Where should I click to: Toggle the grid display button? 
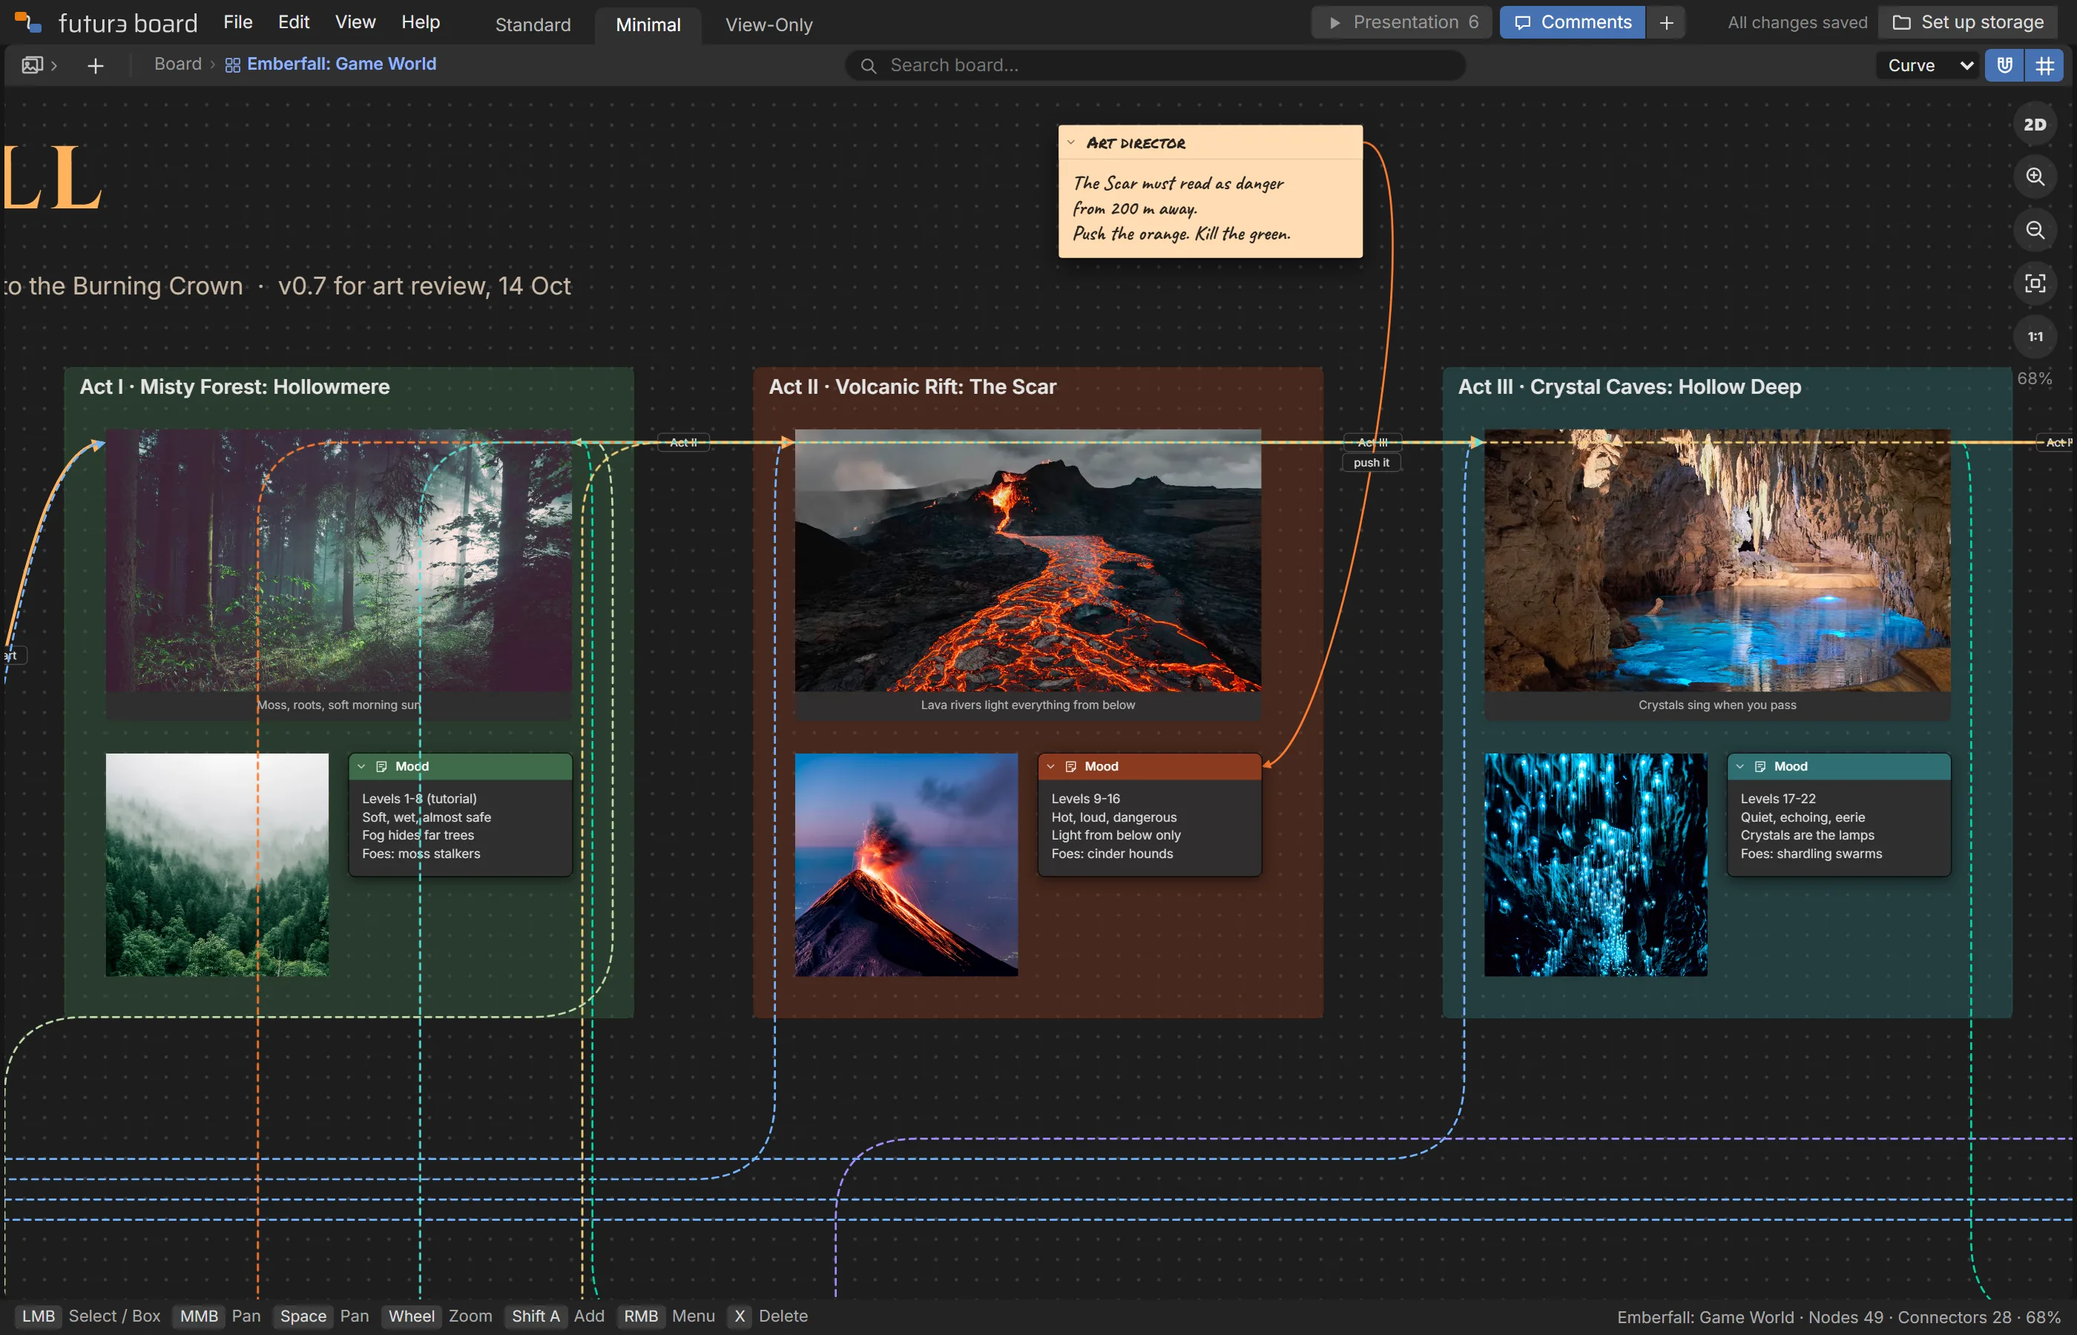[x=2044, y=65]
